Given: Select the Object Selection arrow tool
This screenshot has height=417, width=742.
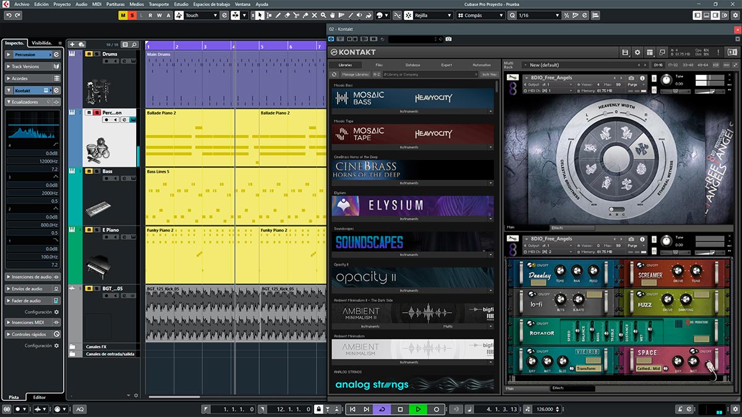Looking at the screenshot, I should (x=260, y=15).
